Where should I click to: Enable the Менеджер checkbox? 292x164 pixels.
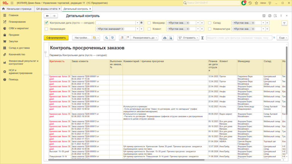(x=149, y=23)
